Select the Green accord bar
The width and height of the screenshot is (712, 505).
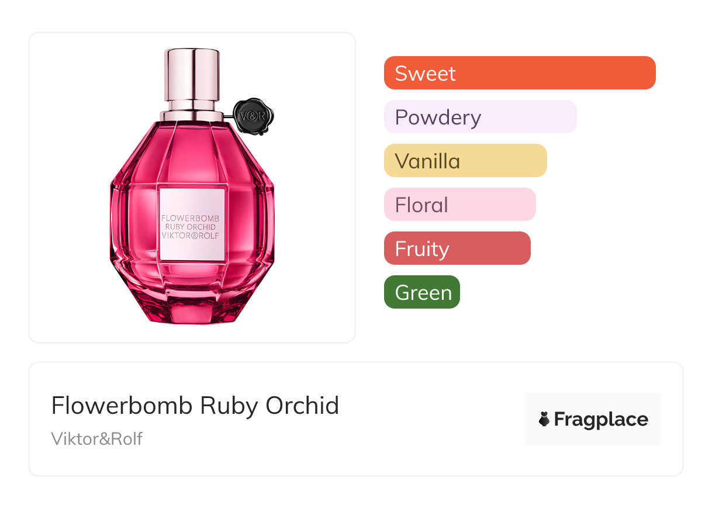(x=421, y=292)
